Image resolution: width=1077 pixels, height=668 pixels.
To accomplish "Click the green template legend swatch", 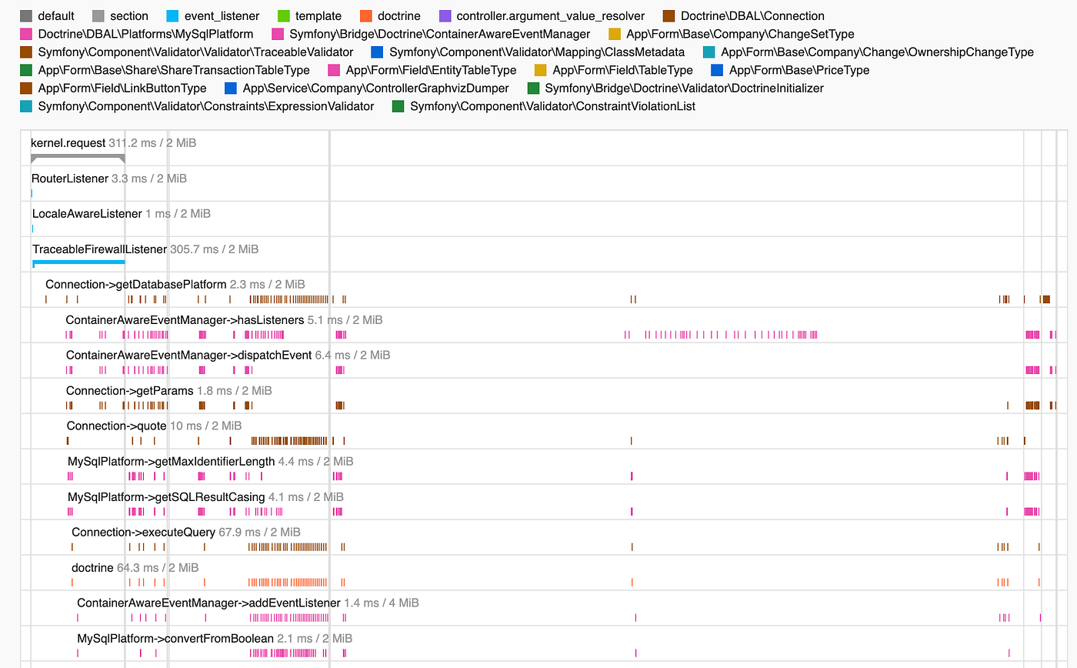I will tap(284, 15).
